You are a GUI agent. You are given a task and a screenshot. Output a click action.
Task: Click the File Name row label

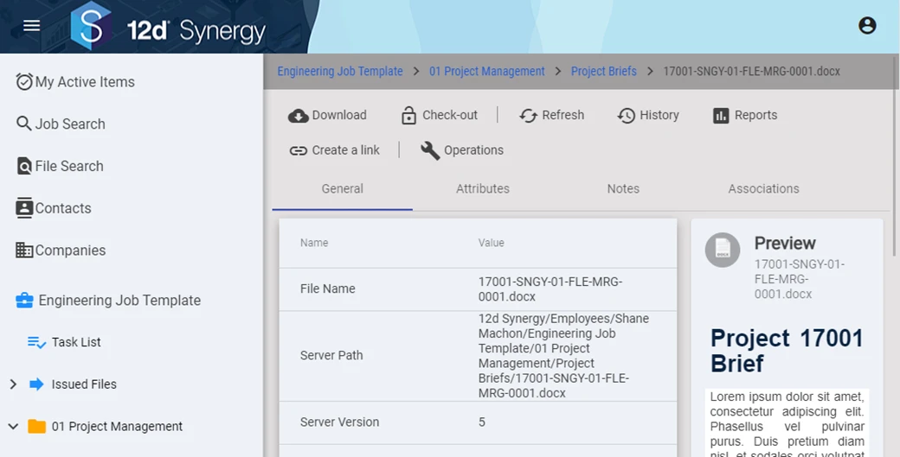(x=328, y=289)
